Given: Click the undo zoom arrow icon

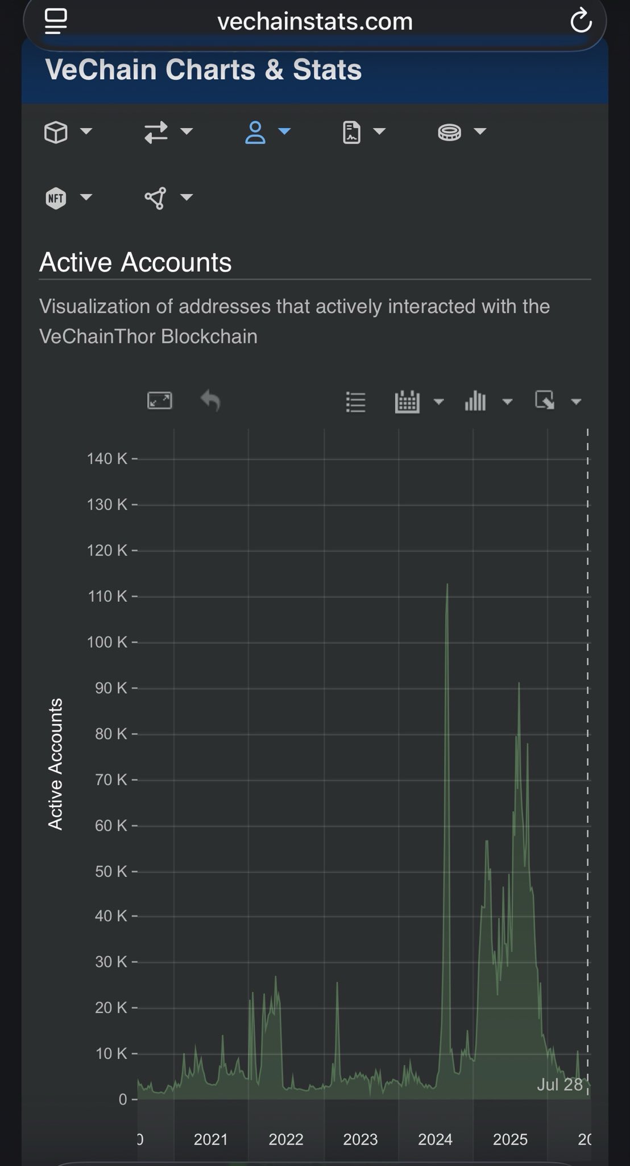Looking at the screenshot, I should pyautogui.click(x=210, y=400).
